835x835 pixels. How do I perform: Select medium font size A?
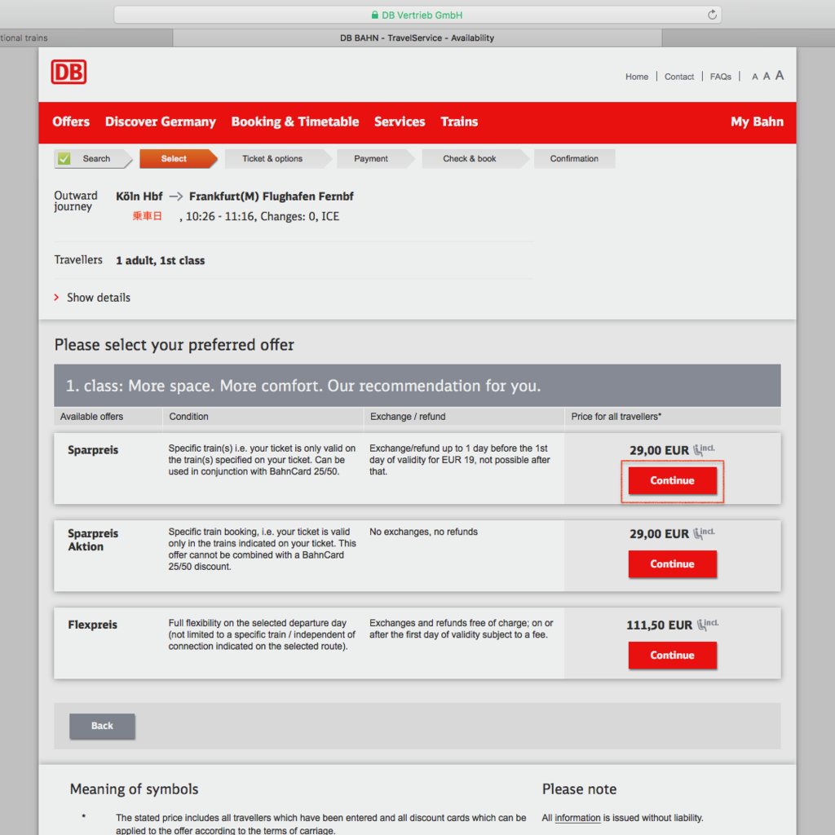(767, 76)
